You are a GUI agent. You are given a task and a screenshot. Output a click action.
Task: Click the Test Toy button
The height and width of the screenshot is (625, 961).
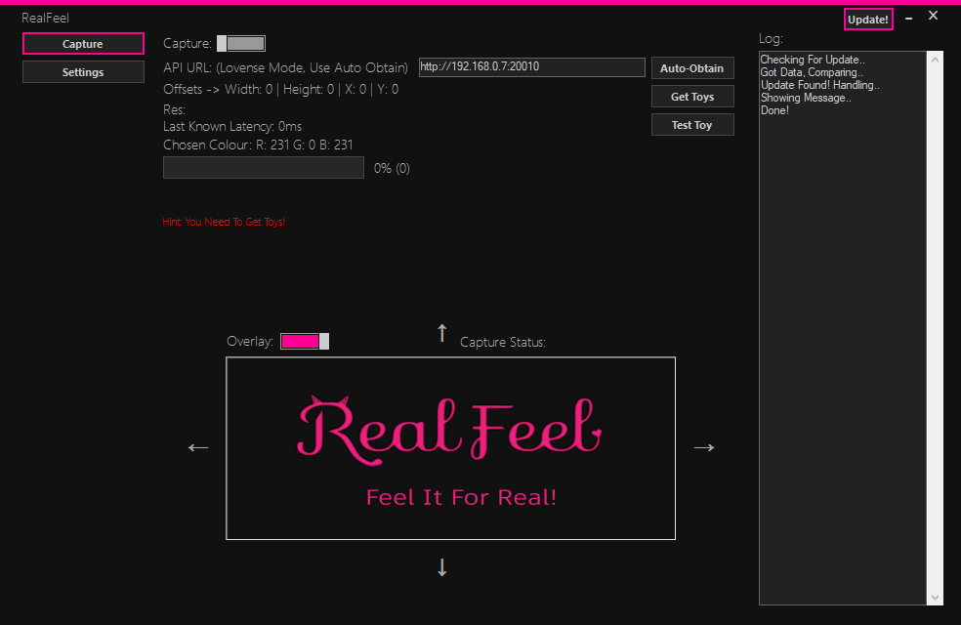(x=692, y=125)
